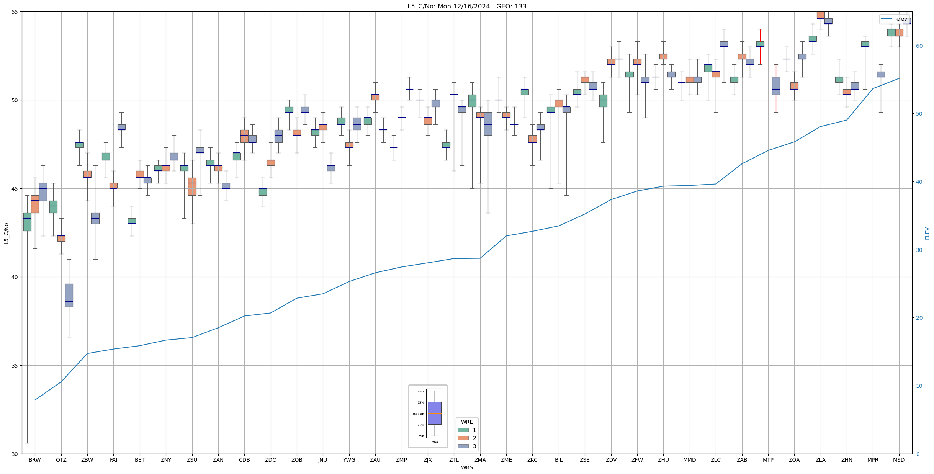Click the BRW station tick label
The image size is (934, 474).
pos(35,460)
